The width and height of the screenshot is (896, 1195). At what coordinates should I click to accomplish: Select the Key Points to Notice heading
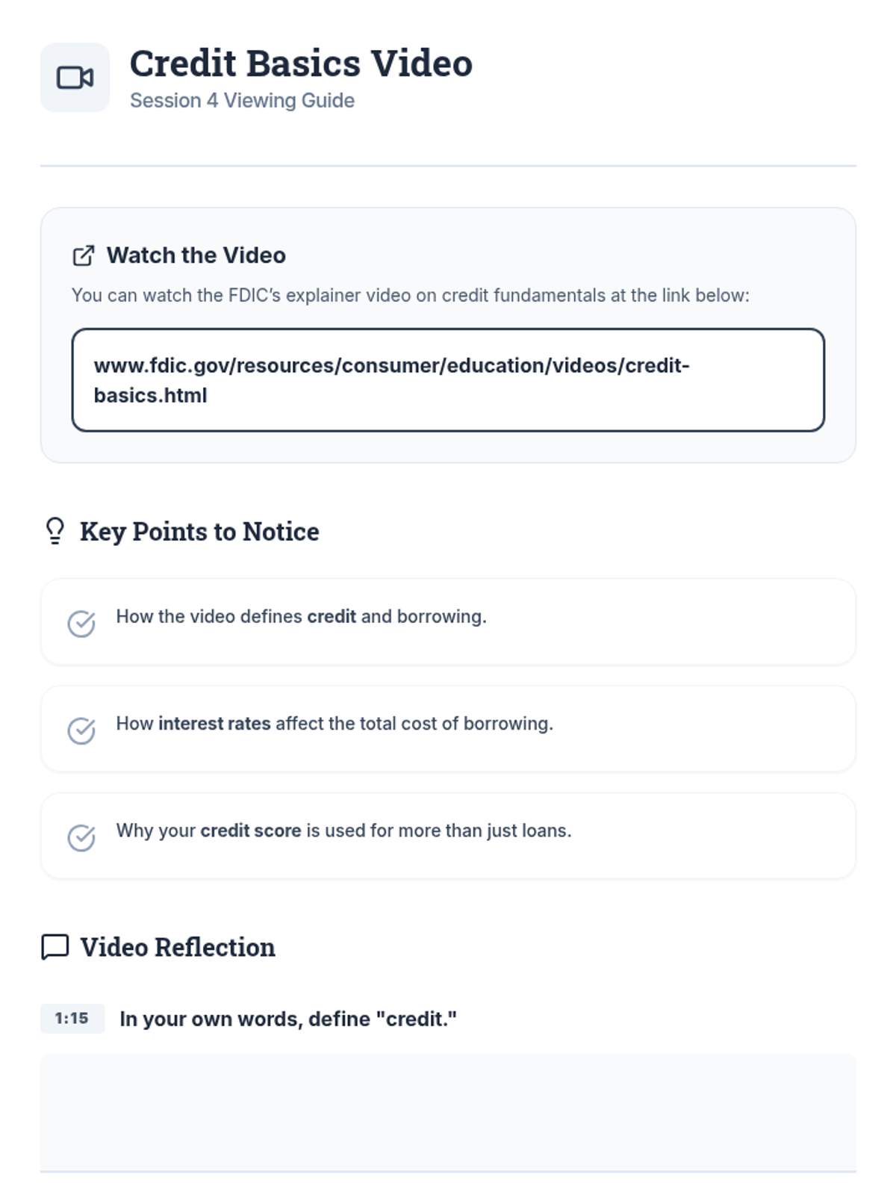[x=199, y=531]
